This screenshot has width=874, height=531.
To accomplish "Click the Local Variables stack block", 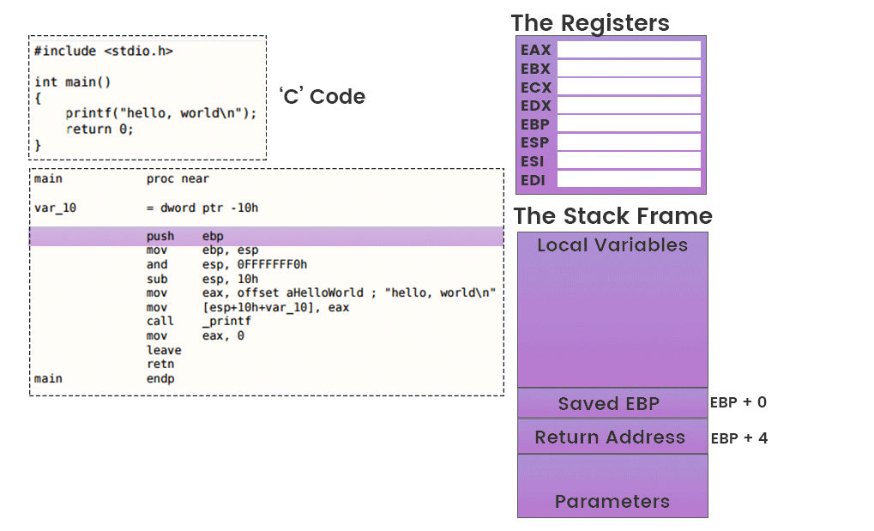I will [612, 309].
